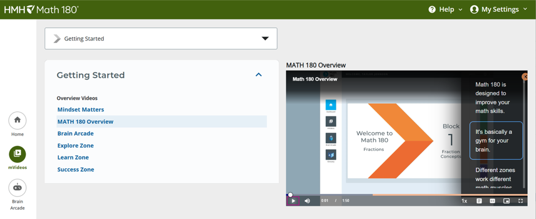536x219 pixels.
Task: Open the Learn Zone video link
Action: [x=73, y=157]
